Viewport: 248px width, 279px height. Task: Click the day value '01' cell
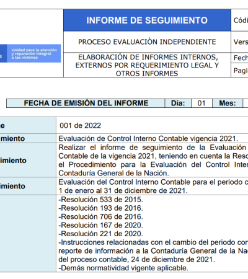point(201,103)
